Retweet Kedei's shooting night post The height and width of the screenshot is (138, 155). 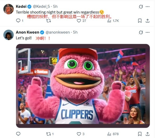[48, 21]
